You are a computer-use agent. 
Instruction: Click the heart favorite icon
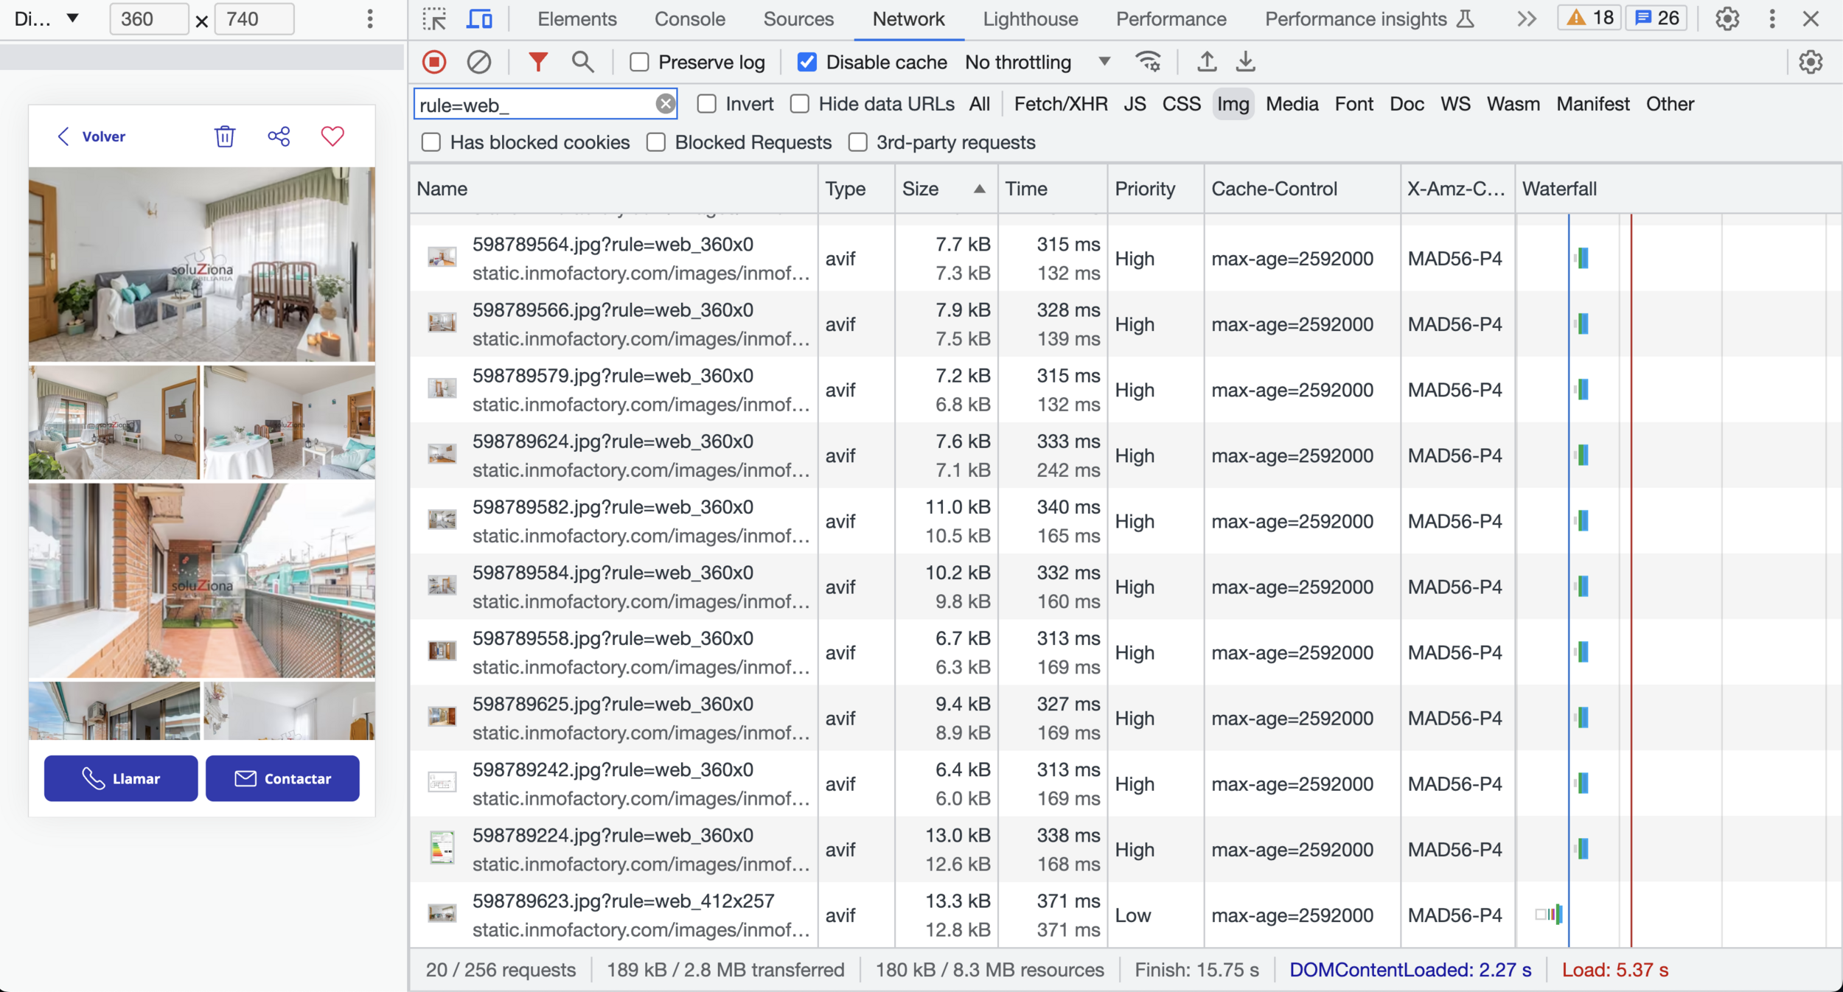(332, 136)
